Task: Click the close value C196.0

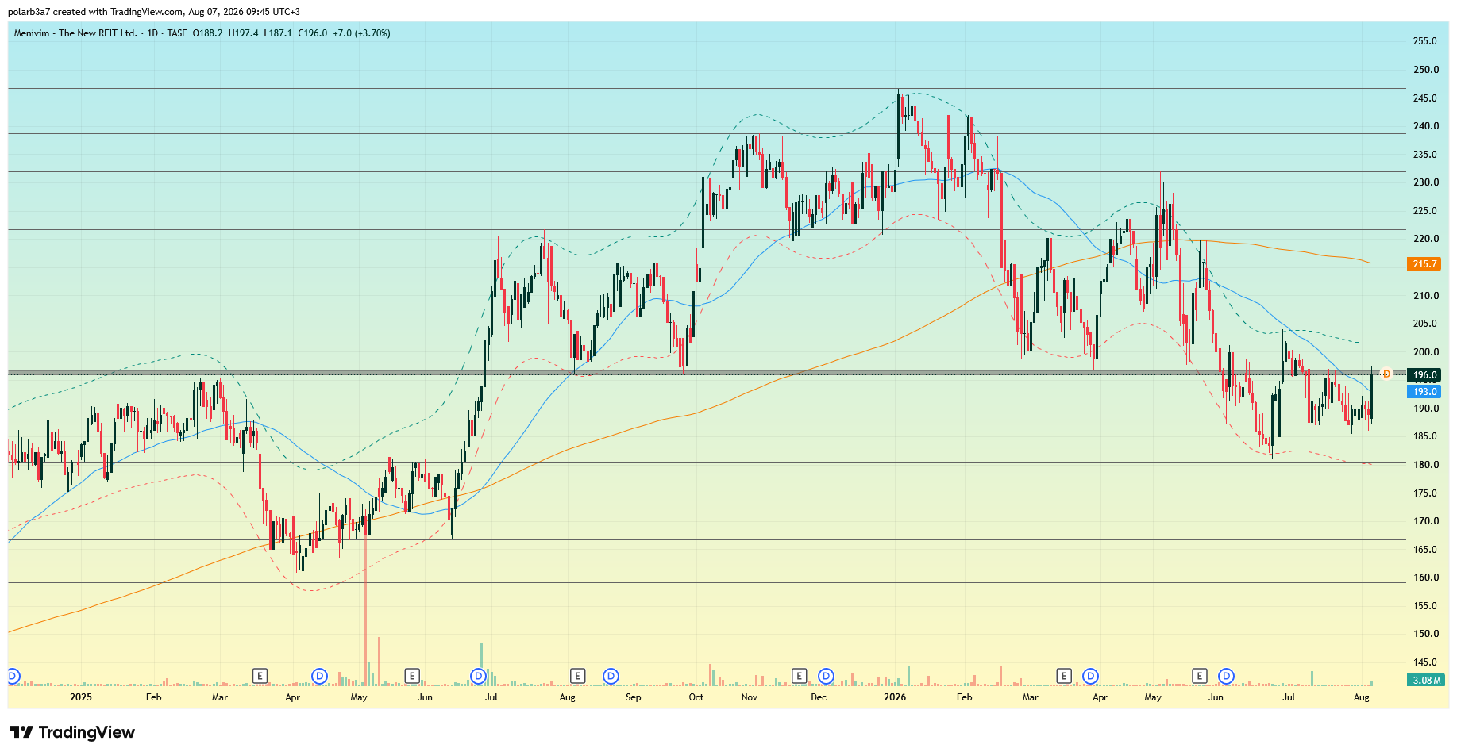Action: point(312,33)
